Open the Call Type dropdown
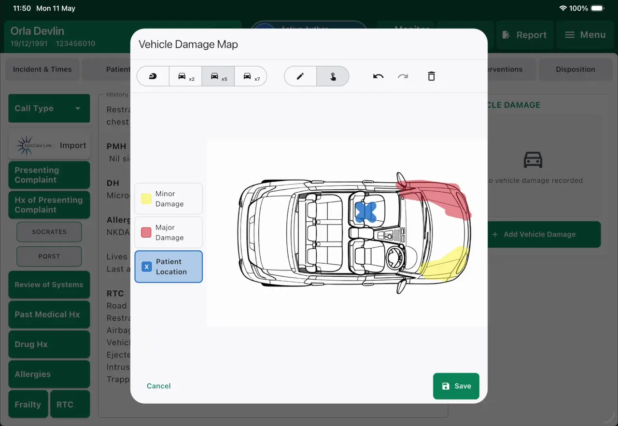 click(49, 108)
